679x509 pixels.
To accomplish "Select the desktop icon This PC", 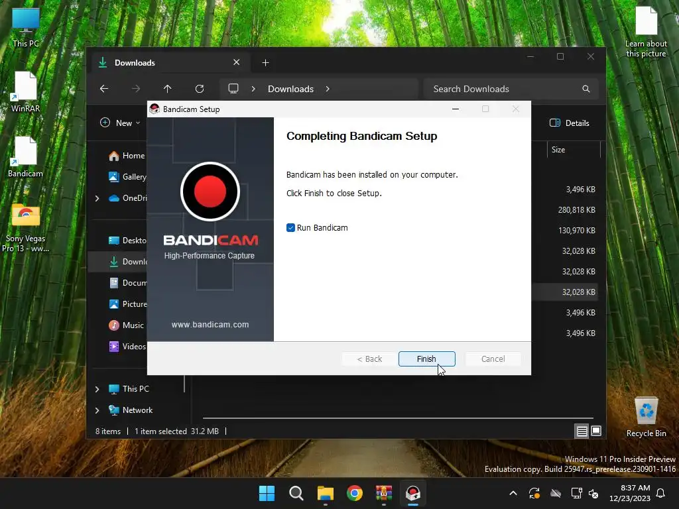I will pos(26,27).
